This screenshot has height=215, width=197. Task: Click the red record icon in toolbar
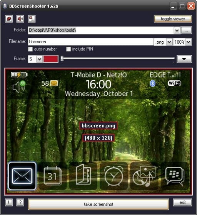pos(9,19)
